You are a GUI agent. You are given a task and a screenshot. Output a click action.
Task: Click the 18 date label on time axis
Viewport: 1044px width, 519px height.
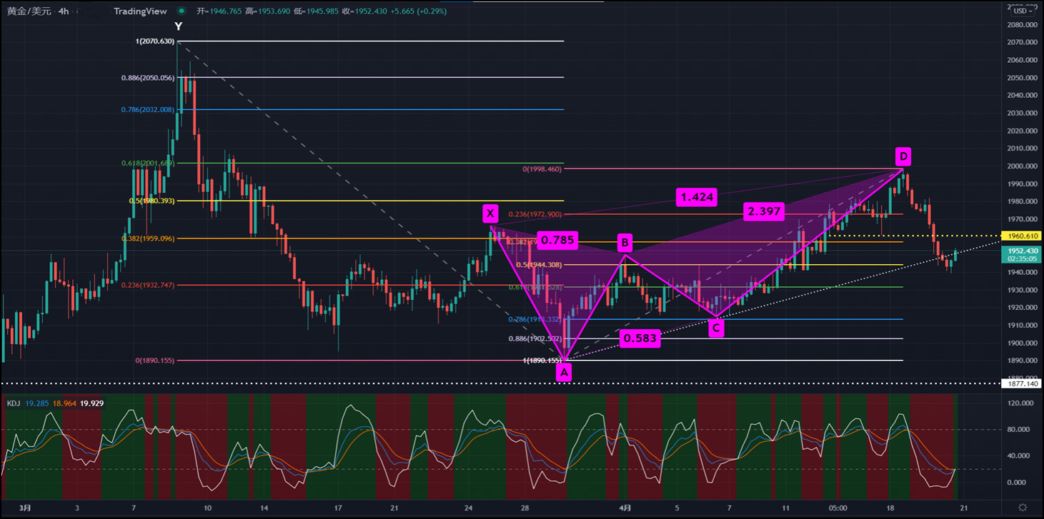(x=890, y=508)
